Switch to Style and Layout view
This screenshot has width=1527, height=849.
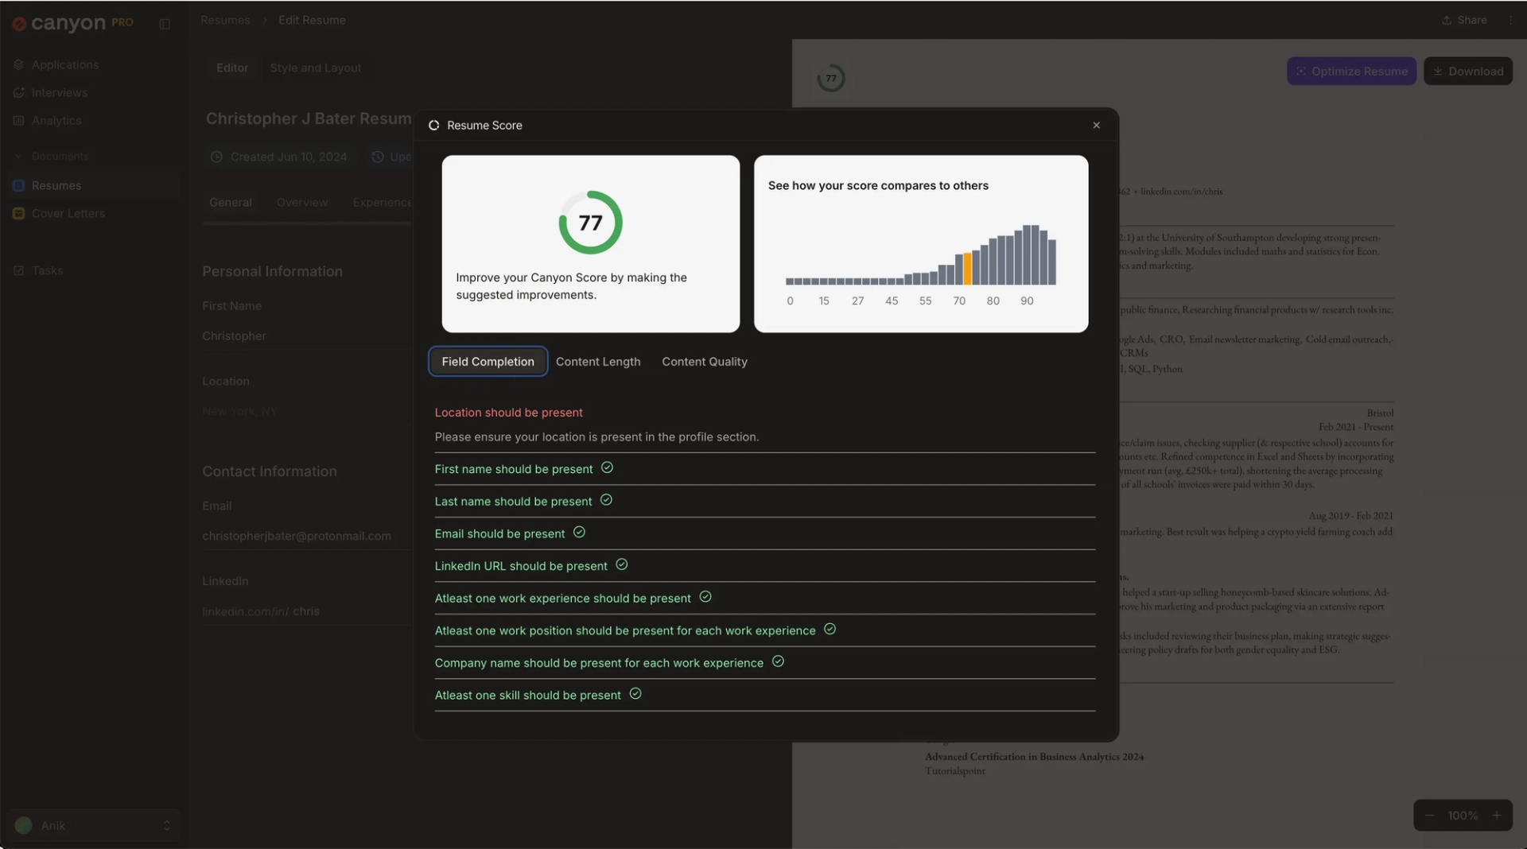pos(316,68)
